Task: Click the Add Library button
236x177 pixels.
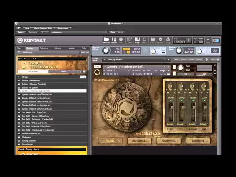Action: tap(27, 52)
